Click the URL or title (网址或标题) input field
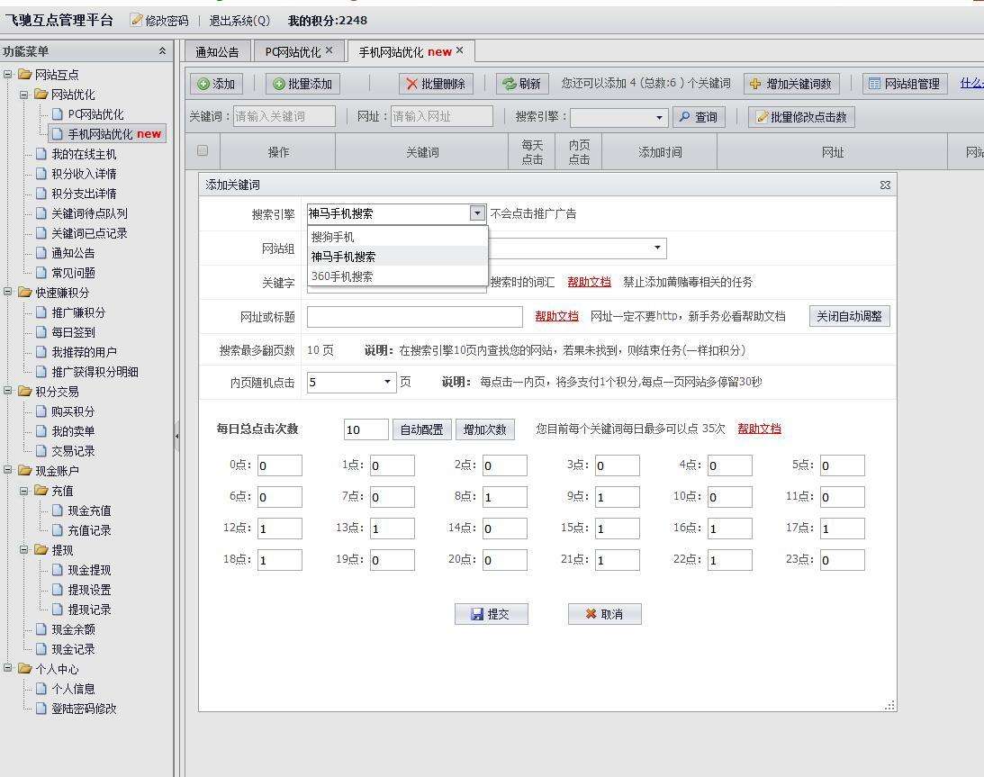 [x=414, y=316]
